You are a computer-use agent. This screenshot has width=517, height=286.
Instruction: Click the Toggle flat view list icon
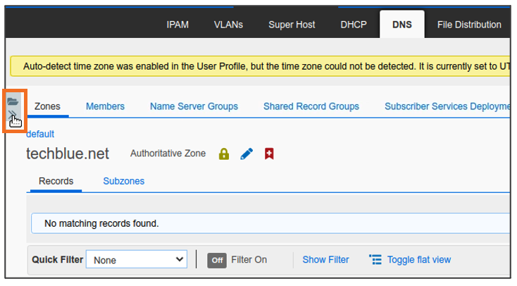click(375, 260)
